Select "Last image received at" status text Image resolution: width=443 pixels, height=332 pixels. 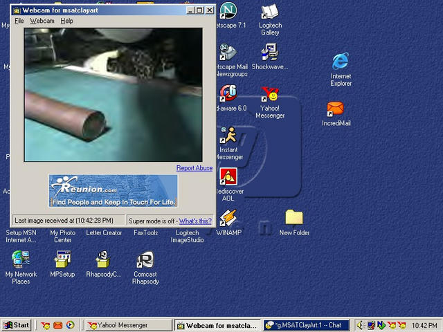pyautogui.click(x=64, y=221)
